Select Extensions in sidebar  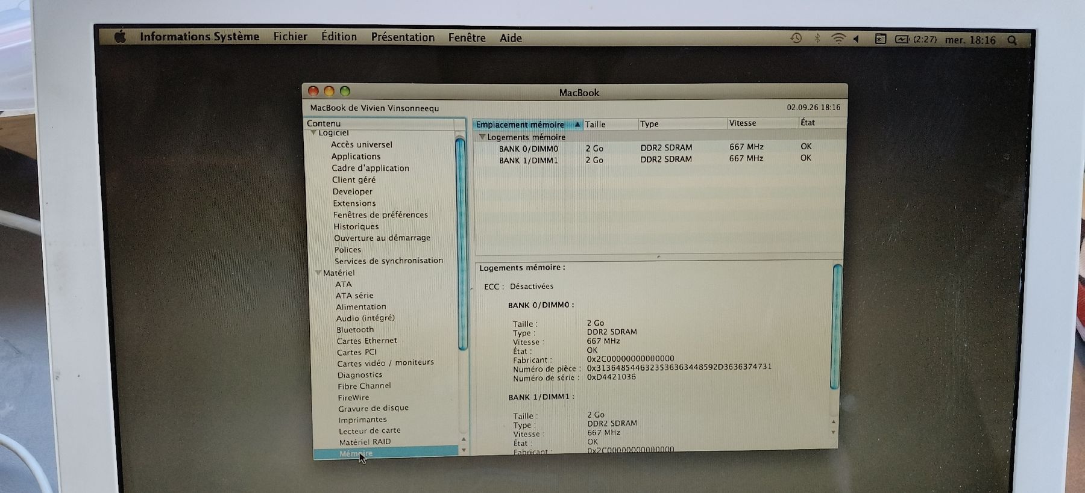click(x=354, y=203)
